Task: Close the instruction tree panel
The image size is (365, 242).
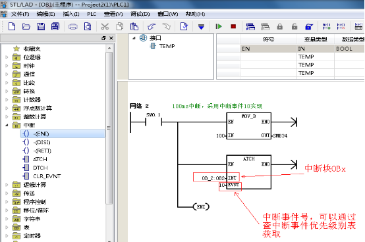Action: [111, 38]
